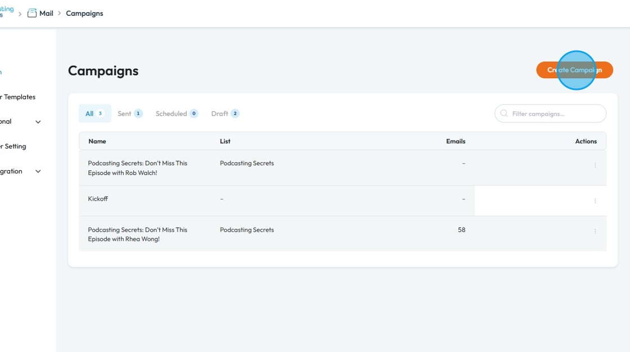The image size is (630, 352).
Task: Click the Create Campaign button
Action: click(x=574, y=70)
